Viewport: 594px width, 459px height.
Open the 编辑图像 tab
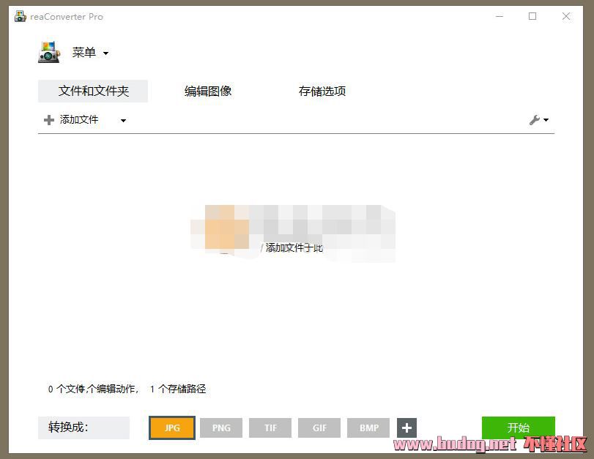click(208, 92)
